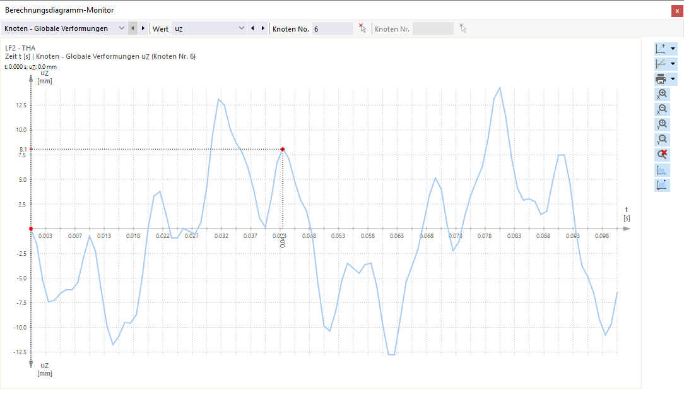
Task: Zoom in along the X axis
Action: tap(662, 94)
